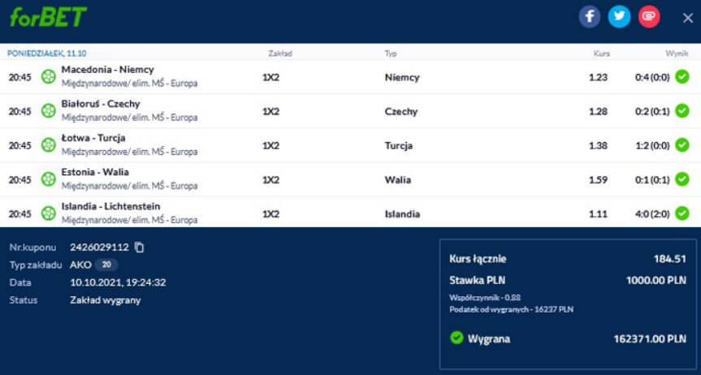This screenshot has height=375, width=701.
Task: Click football icon for Macedonia - Niemcy
Action: (49, 77)
